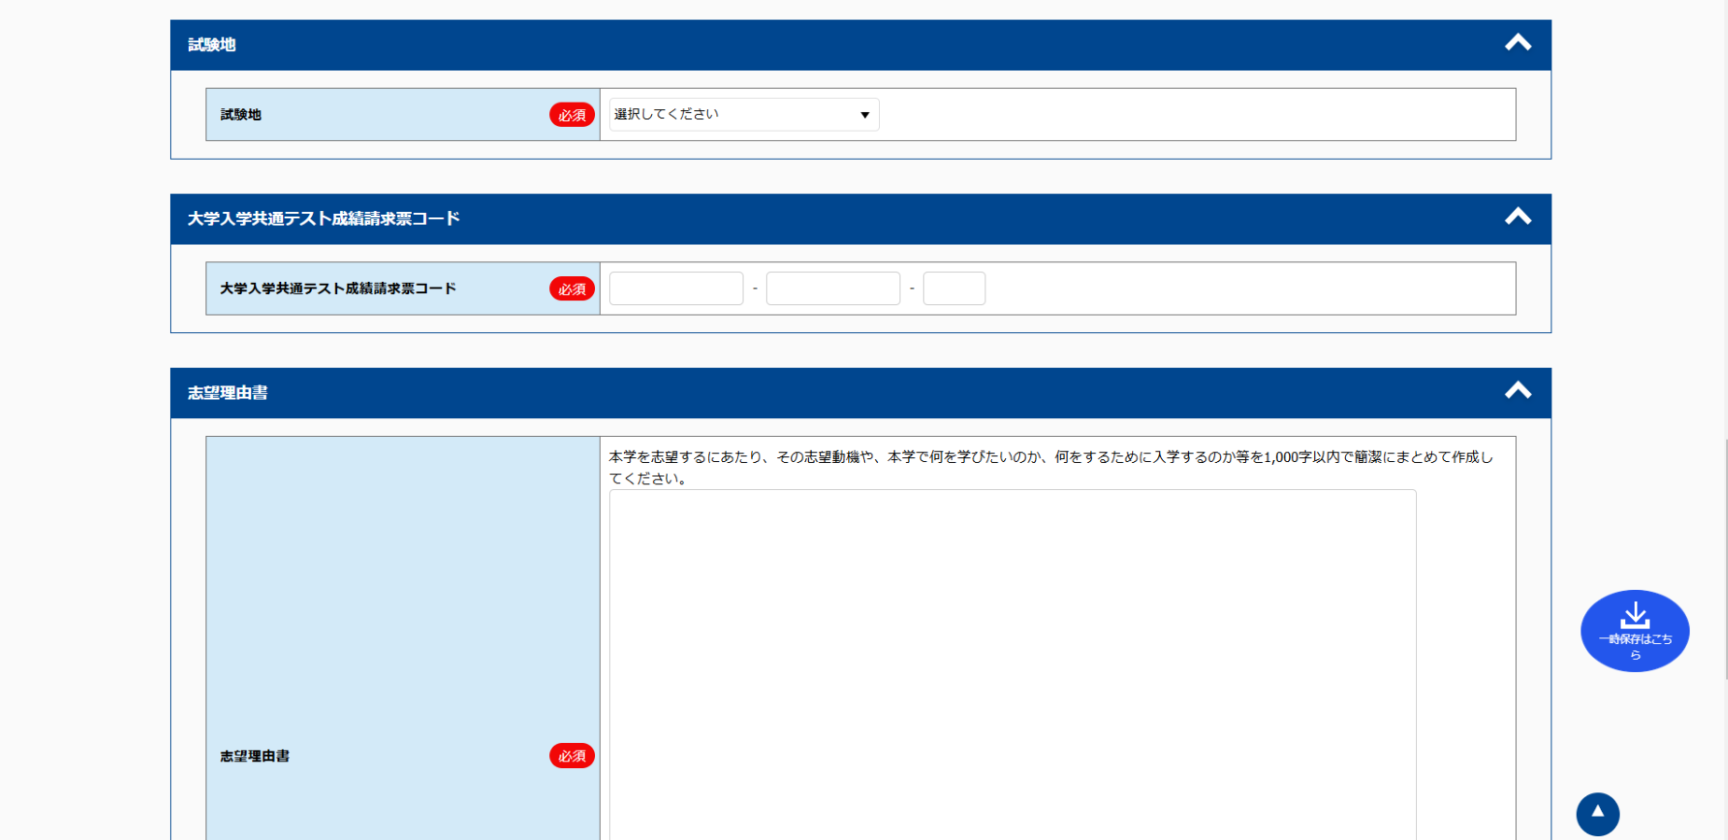Click the back-to-top arrow button

1597,814
